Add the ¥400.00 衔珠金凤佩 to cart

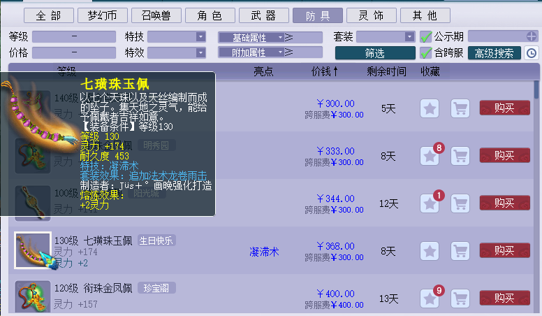pos(460,299)
